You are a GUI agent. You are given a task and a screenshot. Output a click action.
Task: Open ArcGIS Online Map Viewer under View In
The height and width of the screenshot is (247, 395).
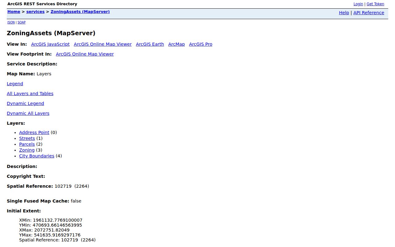tap(103, 44)
